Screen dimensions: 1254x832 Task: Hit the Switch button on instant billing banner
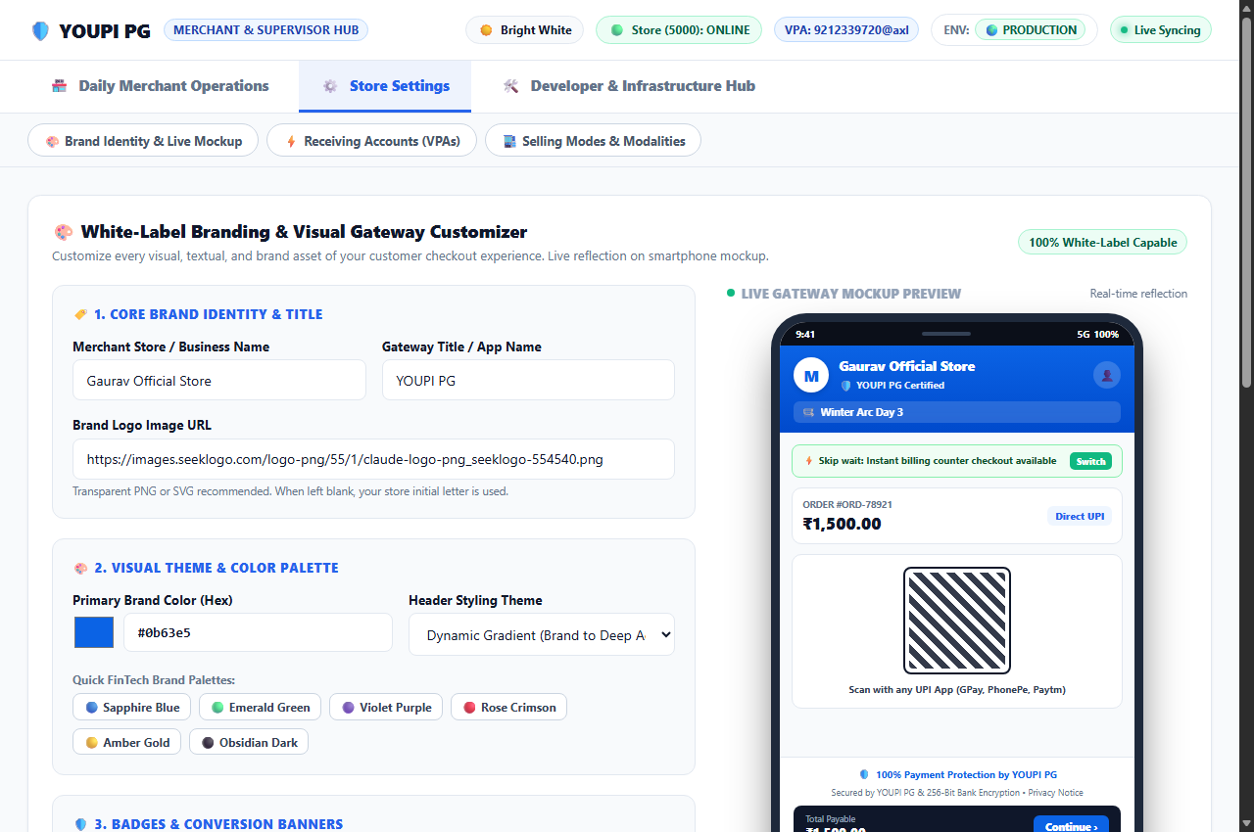point(1090,461)
